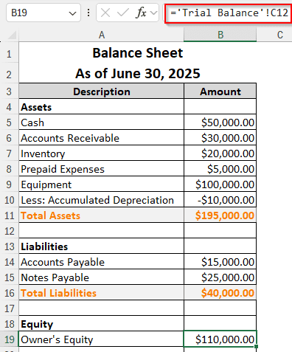Image resolution: width=292 pixels, height=352 pixels.
Task: Click the formula bar with ='Trial Balance'!C12
Action: (229, 13)
